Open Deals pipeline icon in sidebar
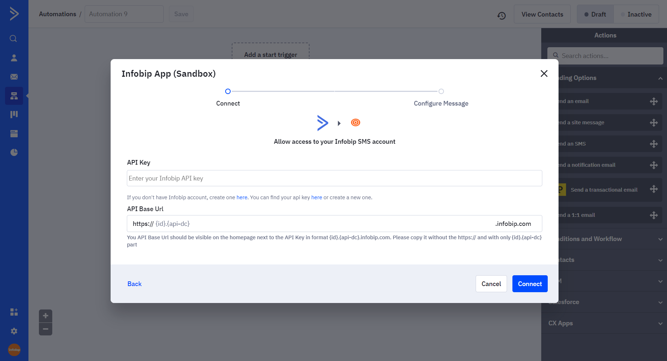 (14, 114)
